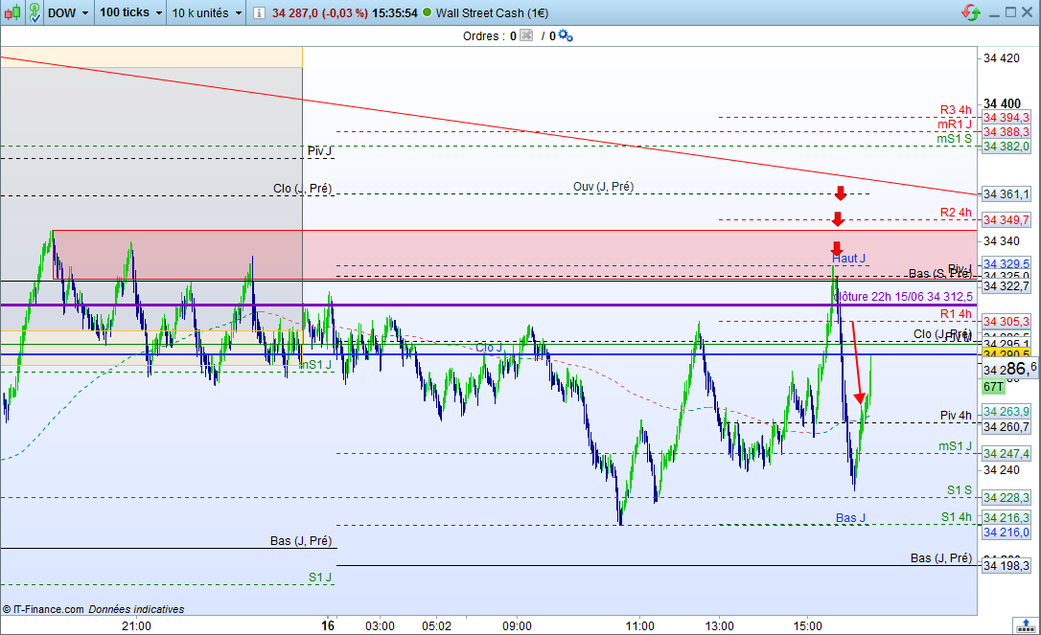Click the blue arrow icon under the price axis

click(1028, 625)
